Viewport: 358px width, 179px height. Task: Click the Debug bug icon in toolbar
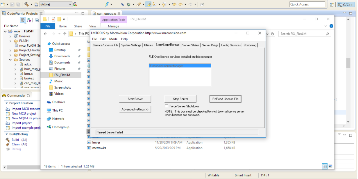click(129, 4)
